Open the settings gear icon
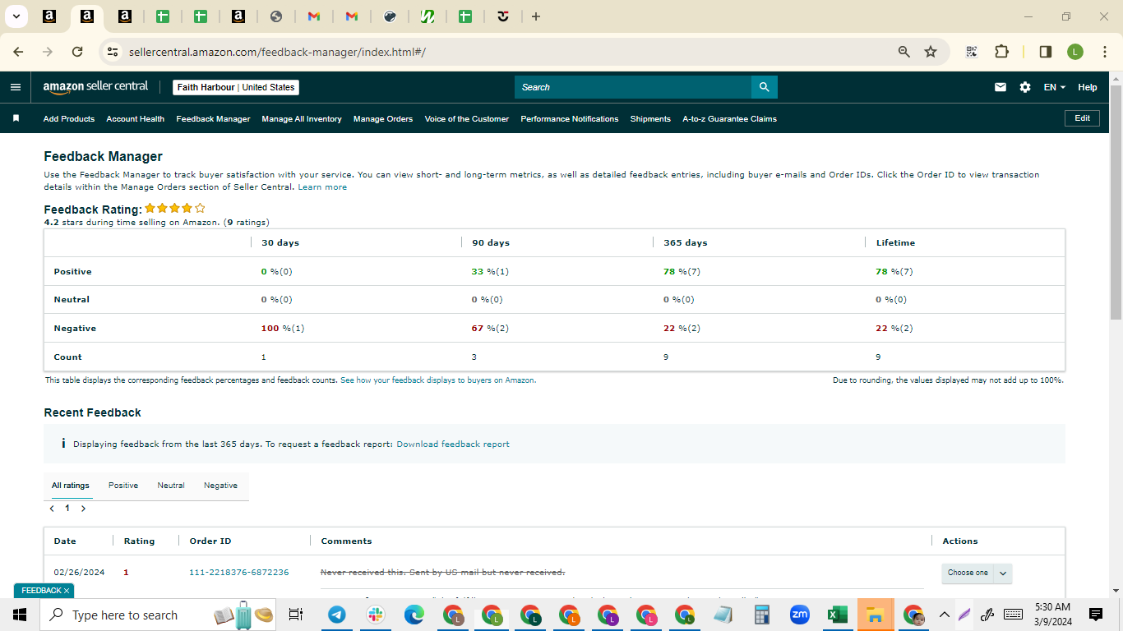The height and width of the screenshot is (631, 1123). 1025,87
